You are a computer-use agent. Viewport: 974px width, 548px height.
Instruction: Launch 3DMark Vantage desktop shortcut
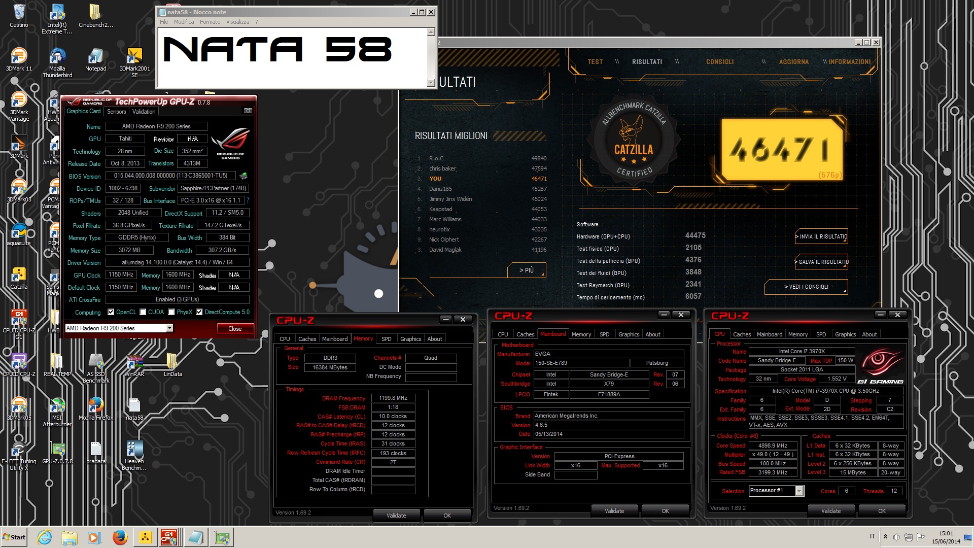click(x=19, y=106)
